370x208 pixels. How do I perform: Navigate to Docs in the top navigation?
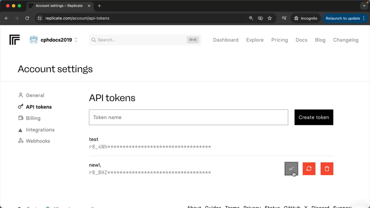pyautogui.click(x=301, y=40)
